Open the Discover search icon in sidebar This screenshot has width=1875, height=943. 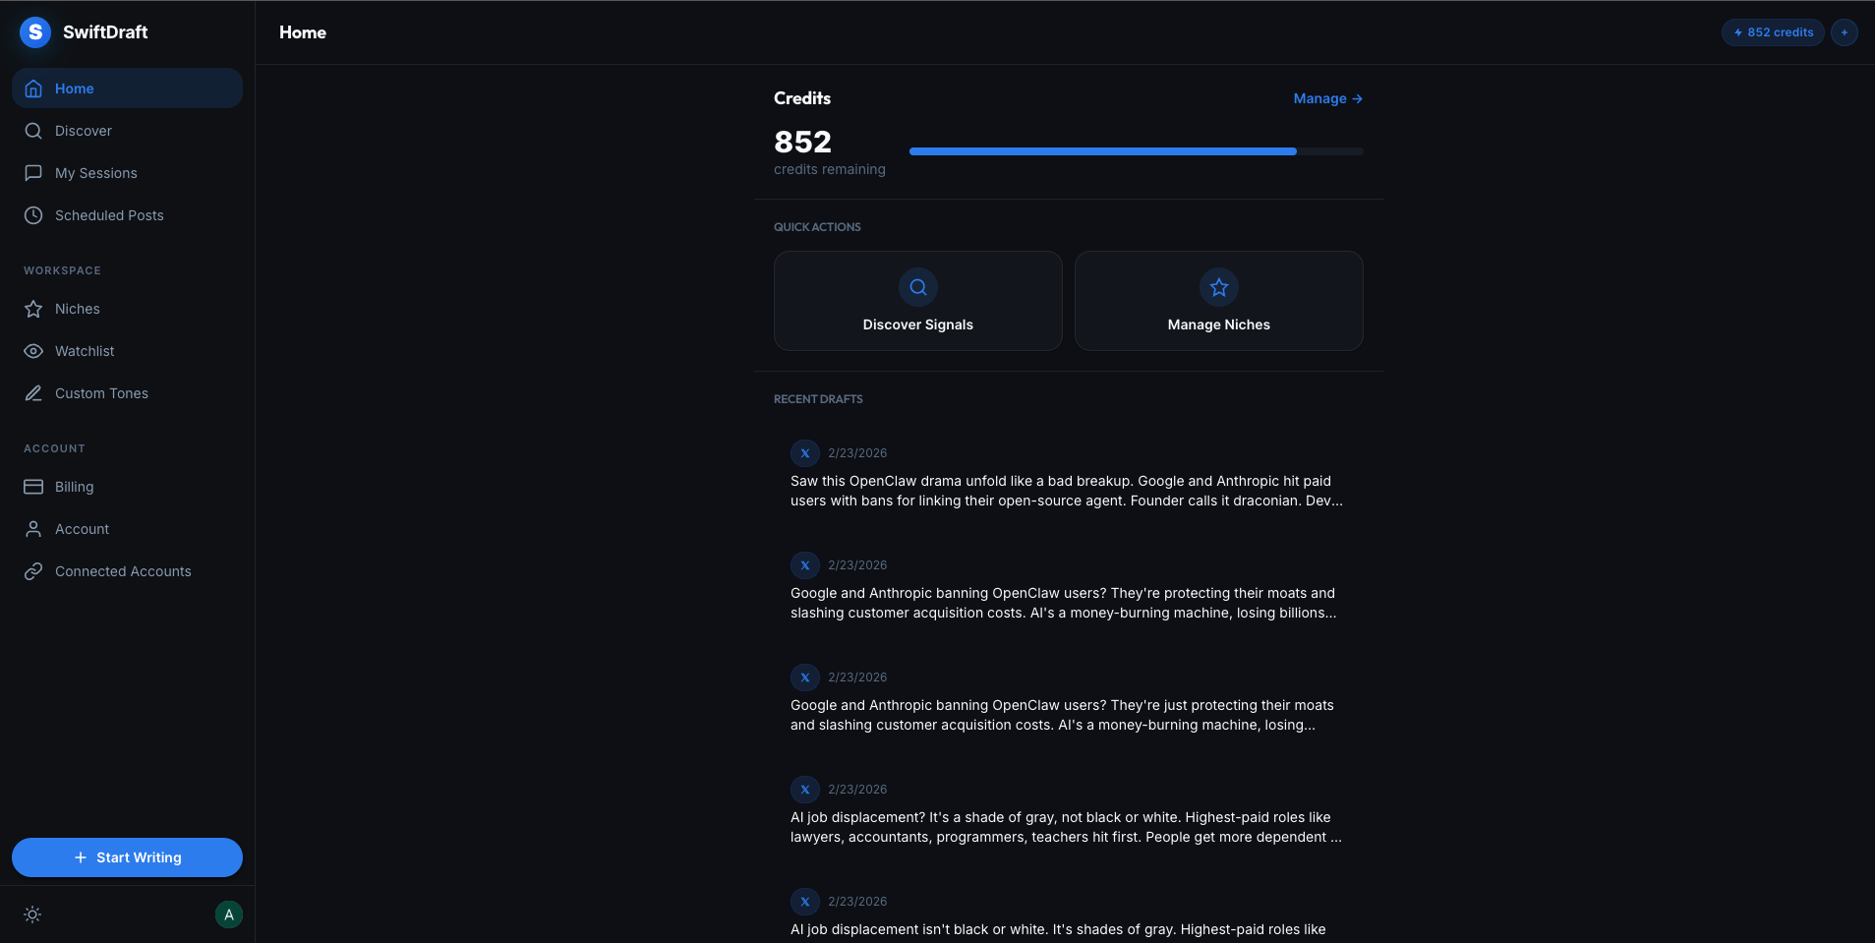coord(32,130)
